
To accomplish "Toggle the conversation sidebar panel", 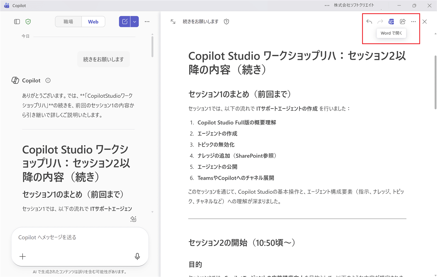I will click(x=17, y=21).
